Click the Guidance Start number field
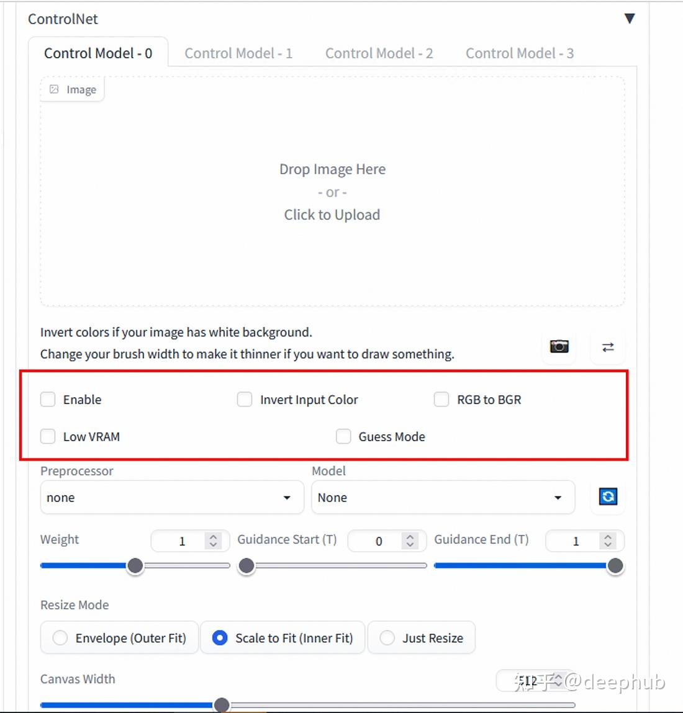The height and width of the screenshot is (713, 683). pos(387,540)
